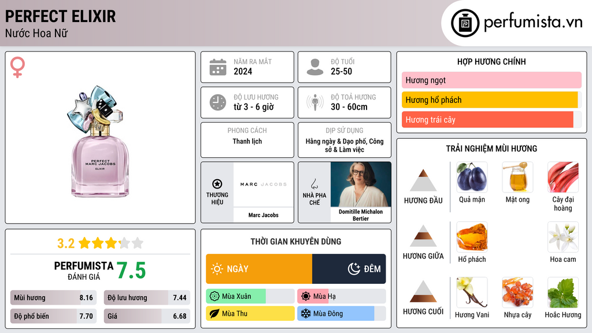This screenshot has height=333, width=592.
Task: Click the Hổ phách amber image
Action: coord(472,236)
